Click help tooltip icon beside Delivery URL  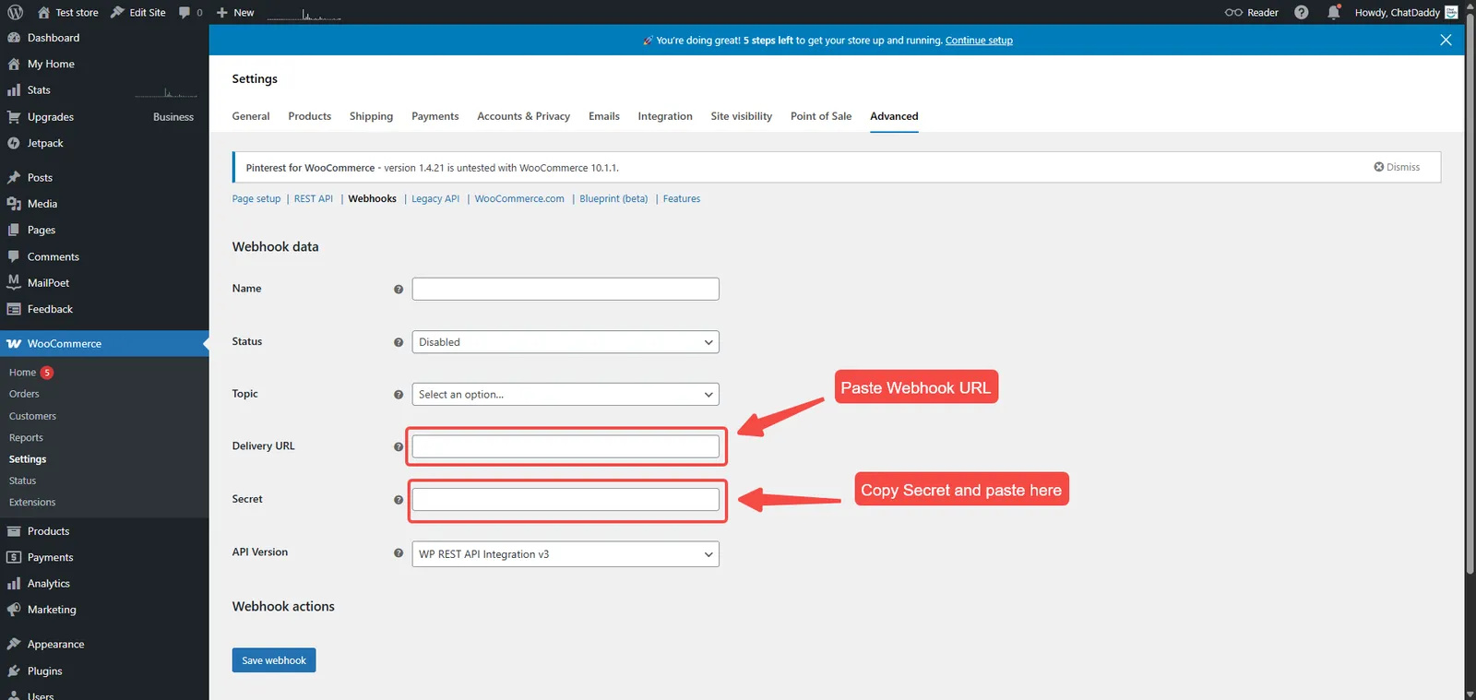399,446
